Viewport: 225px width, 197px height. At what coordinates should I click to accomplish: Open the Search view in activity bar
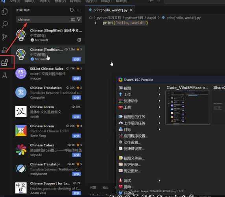coord(5,24)
